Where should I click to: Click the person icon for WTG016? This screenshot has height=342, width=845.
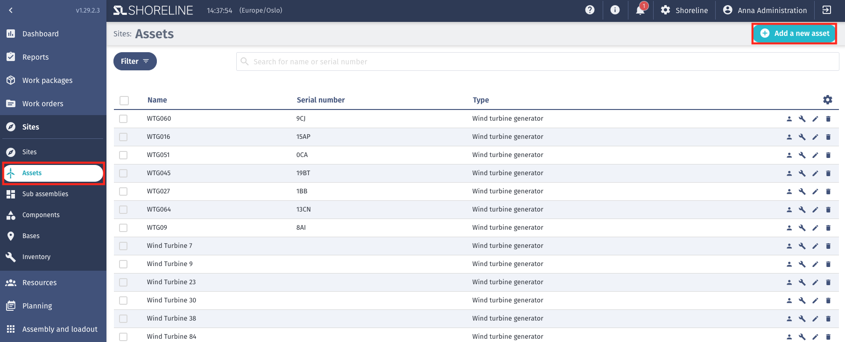tap(789, 137)
